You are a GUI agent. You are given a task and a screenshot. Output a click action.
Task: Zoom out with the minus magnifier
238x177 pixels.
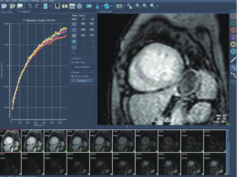(145, 6)
